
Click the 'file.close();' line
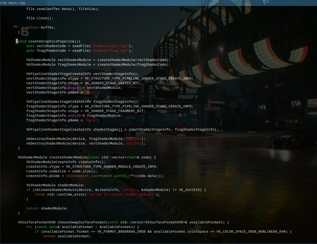[x=40, y=18]
